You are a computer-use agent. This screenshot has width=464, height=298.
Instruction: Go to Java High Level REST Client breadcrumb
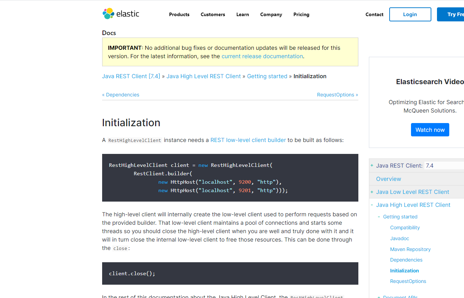click(x=204, y=76)
